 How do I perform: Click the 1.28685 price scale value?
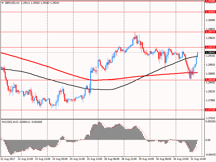211,74
